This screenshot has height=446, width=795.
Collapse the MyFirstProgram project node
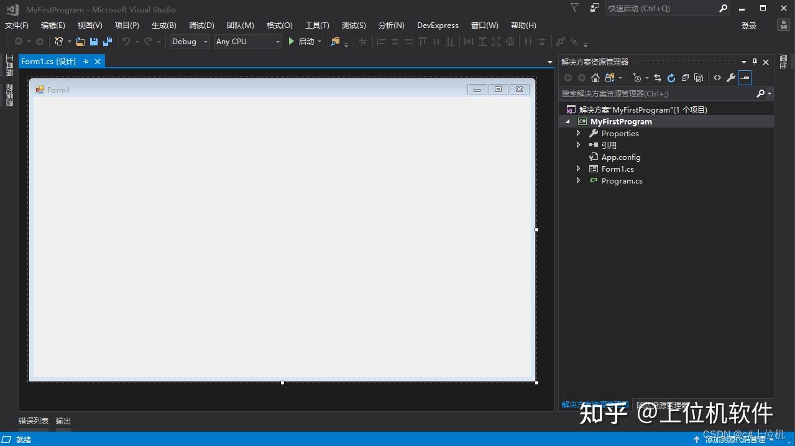click(568, 122)
